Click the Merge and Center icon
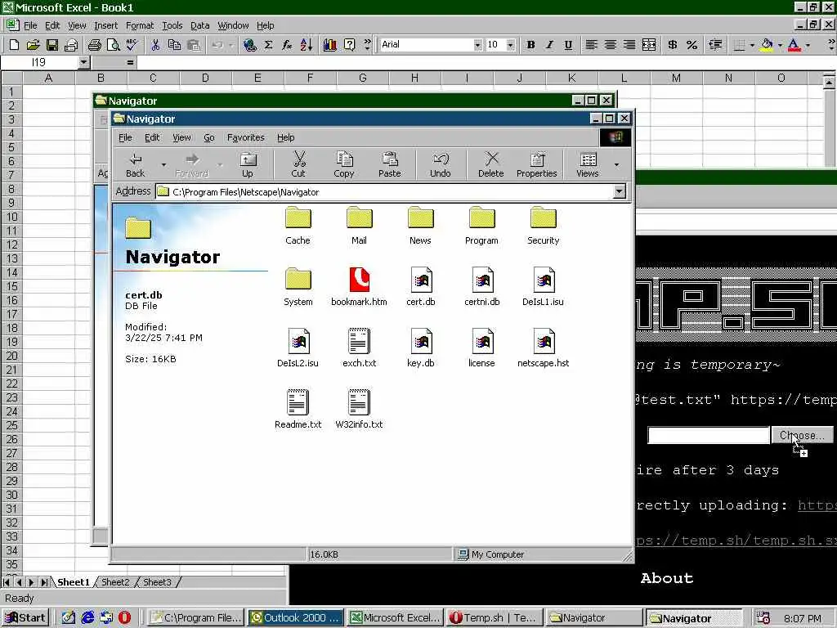The width and height of the screenshot is (837, 628). (649, 46)
